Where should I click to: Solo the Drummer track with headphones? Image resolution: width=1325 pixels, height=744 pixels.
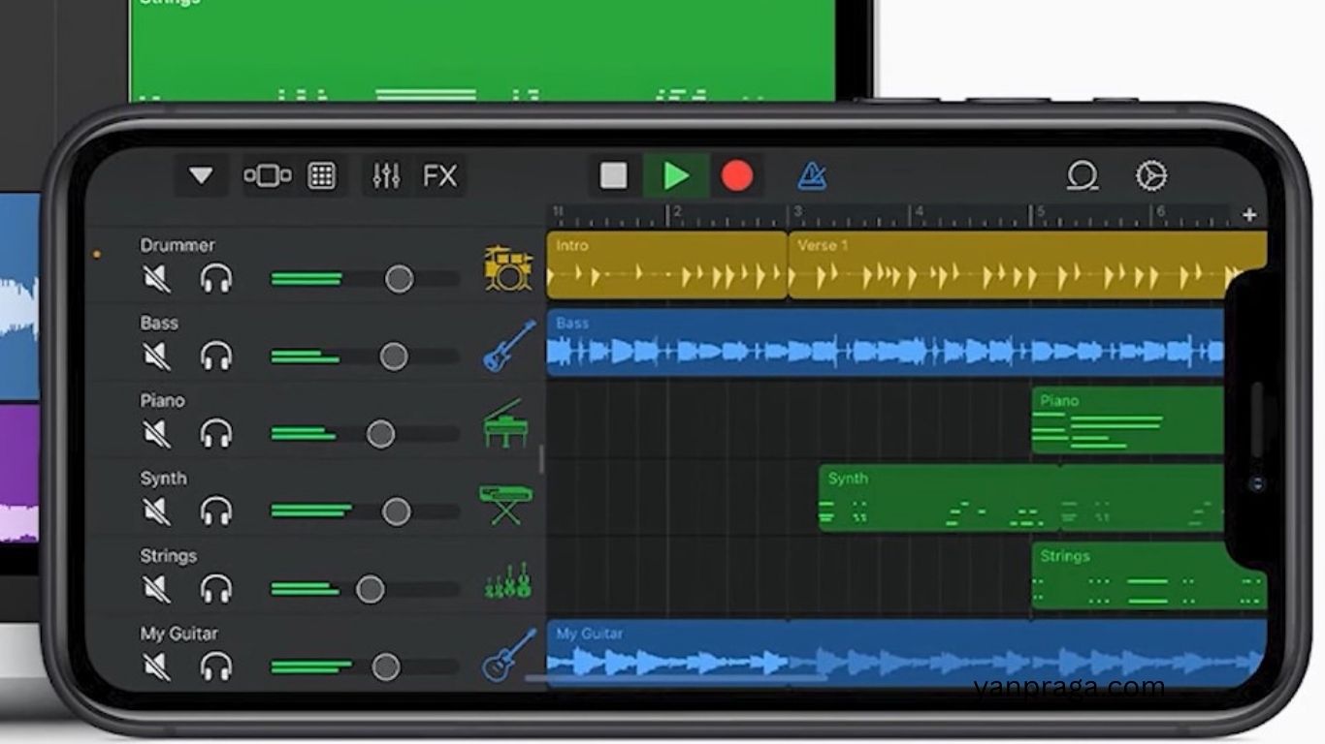[216, 279]
